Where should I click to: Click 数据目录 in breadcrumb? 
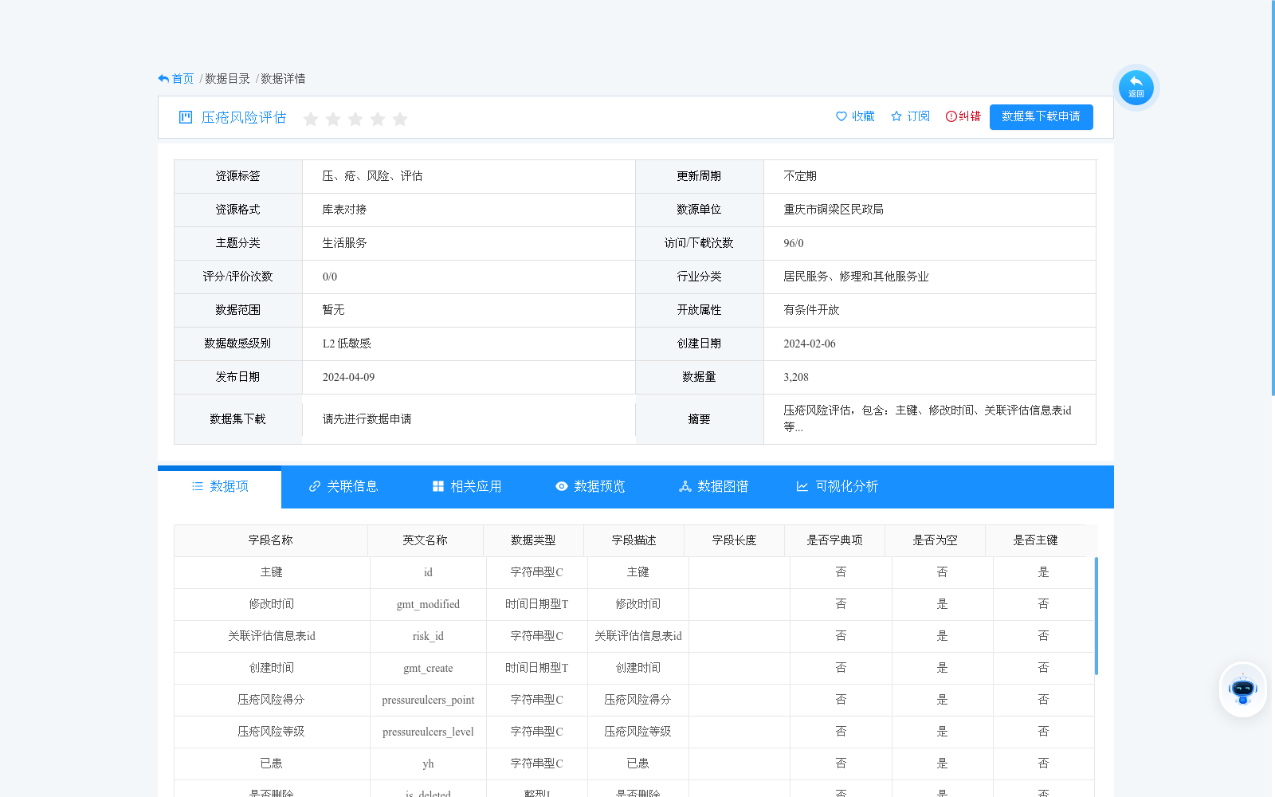point(227,79)
